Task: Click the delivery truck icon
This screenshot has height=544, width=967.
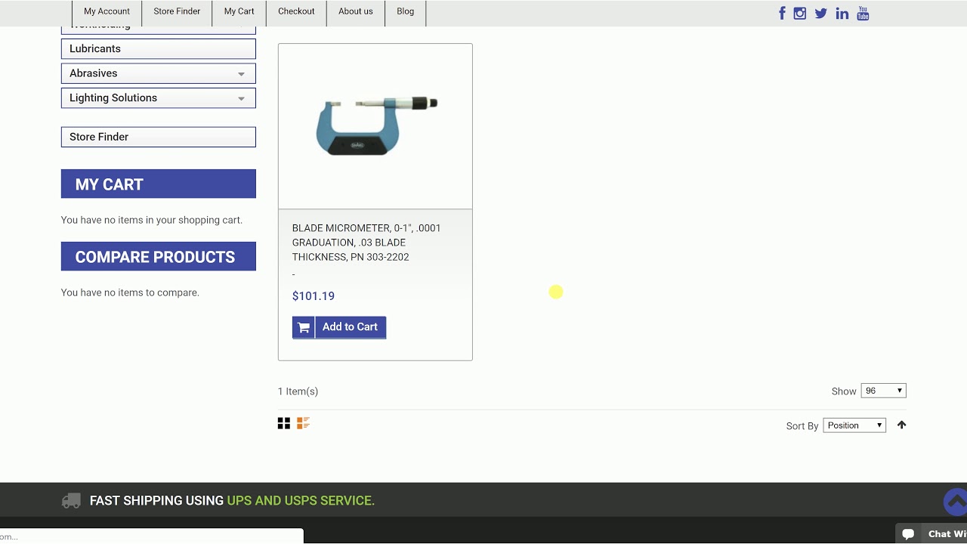Action: (71, 500)
